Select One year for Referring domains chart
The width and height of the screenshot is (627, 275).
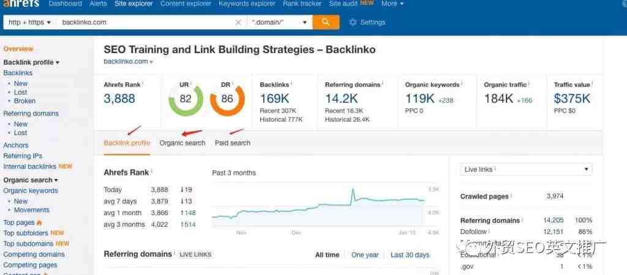click(x=365, y=255)
